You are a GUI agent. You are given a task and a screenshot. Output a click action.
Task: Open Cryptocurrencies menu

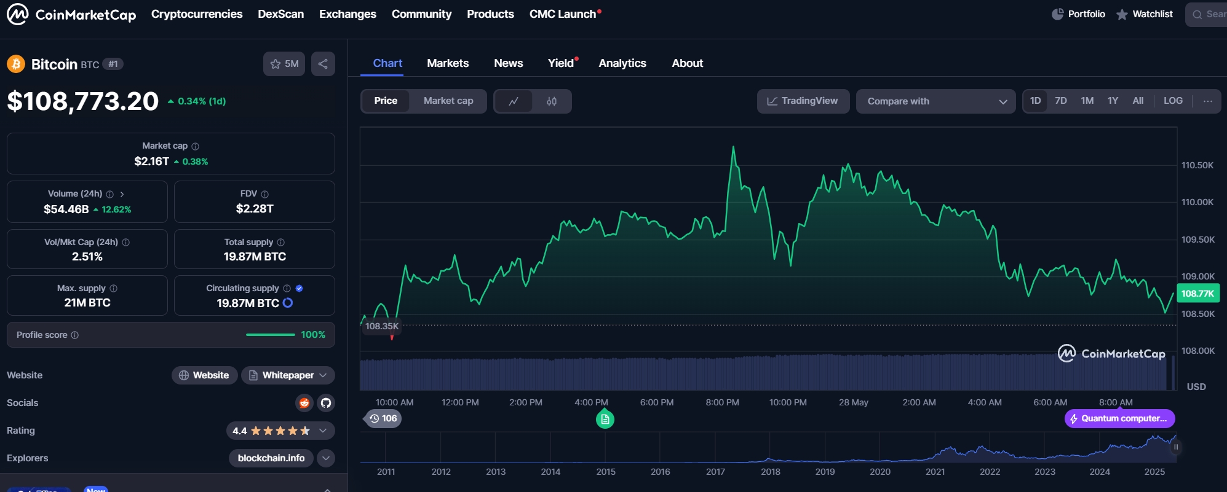[x=197, y=14]
